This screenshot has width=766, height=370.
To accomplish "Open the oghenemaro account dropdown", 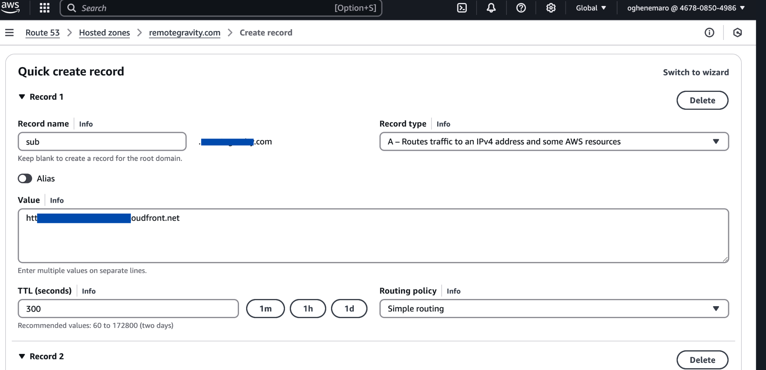I will tap(686, 8).
